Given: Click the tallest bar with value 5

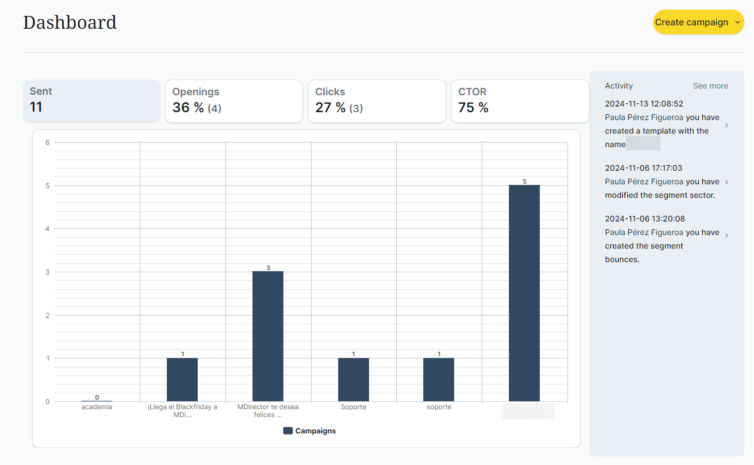Looking at the screenshot, I should [x=524, y=293].
